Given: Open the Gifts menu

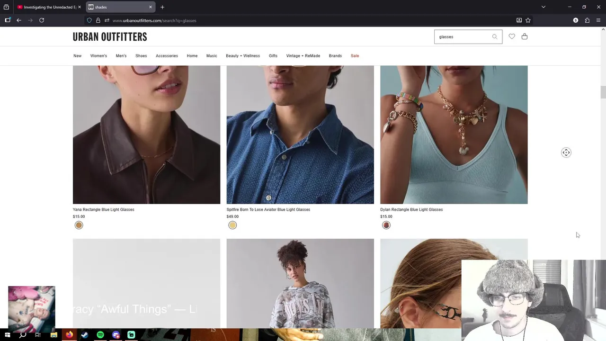Looking at the screenshot, I should [x=273, y=56].
